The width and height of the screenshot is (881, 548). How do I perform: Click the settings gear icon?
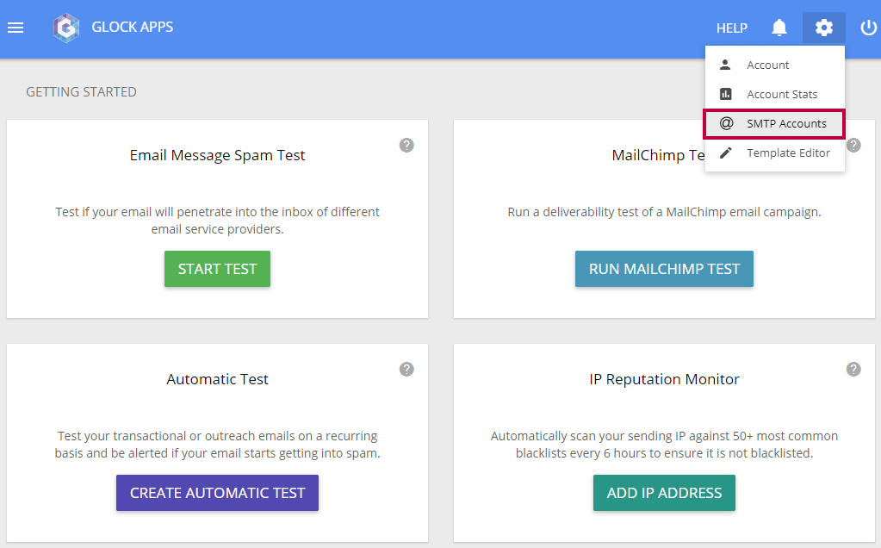[823, 27]
